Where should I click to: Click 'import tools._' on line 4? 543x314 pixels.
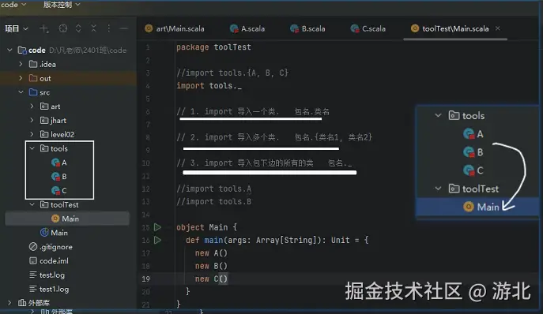coord(209,86)
